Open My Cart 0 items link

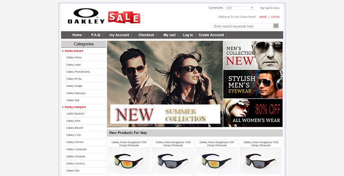tap(270, 8)
